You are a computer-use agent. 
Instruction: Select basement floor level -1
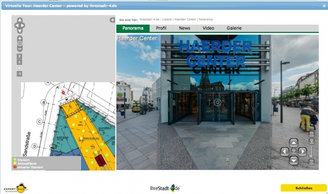[x=19, y=74]
